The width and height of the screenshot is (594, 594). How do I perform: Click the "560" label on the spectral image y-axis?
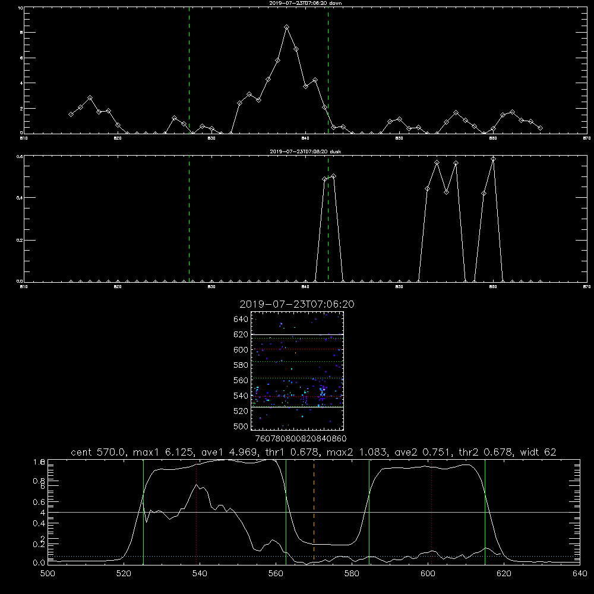coord(241,380)
